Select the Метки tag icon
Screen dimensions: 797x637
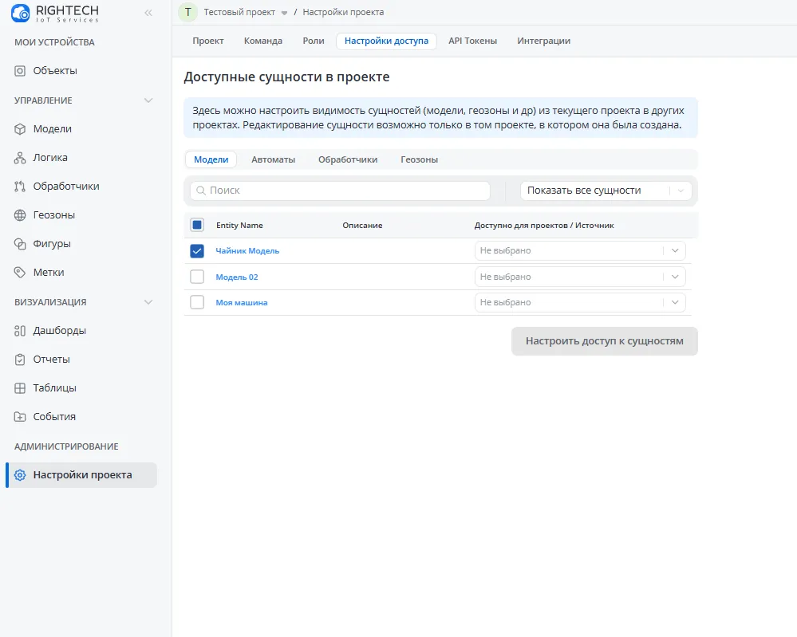[21, 273]
